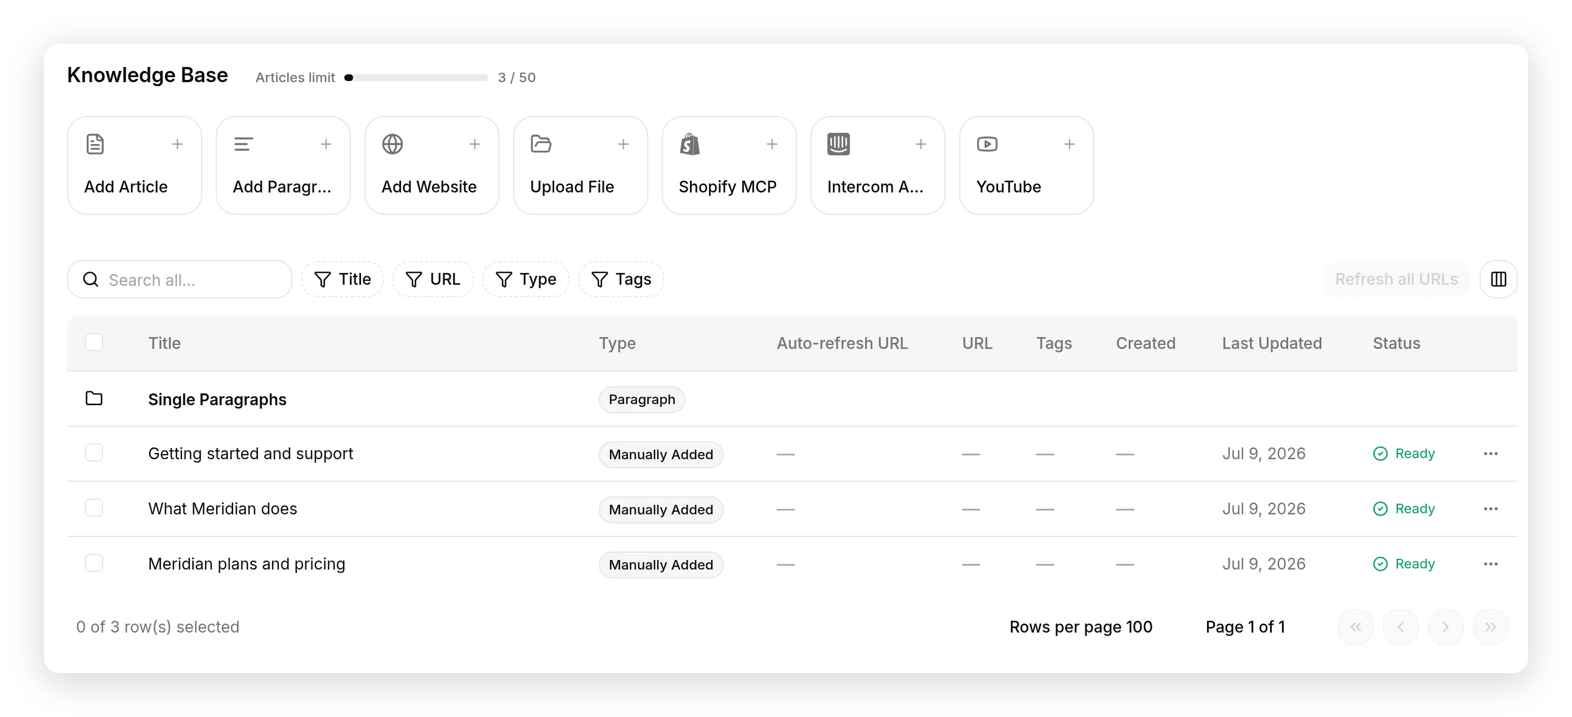This screenshot has width=1572, height=717.
Task: Click Ready status check for Meridian plans
Action: (1380, 564)
